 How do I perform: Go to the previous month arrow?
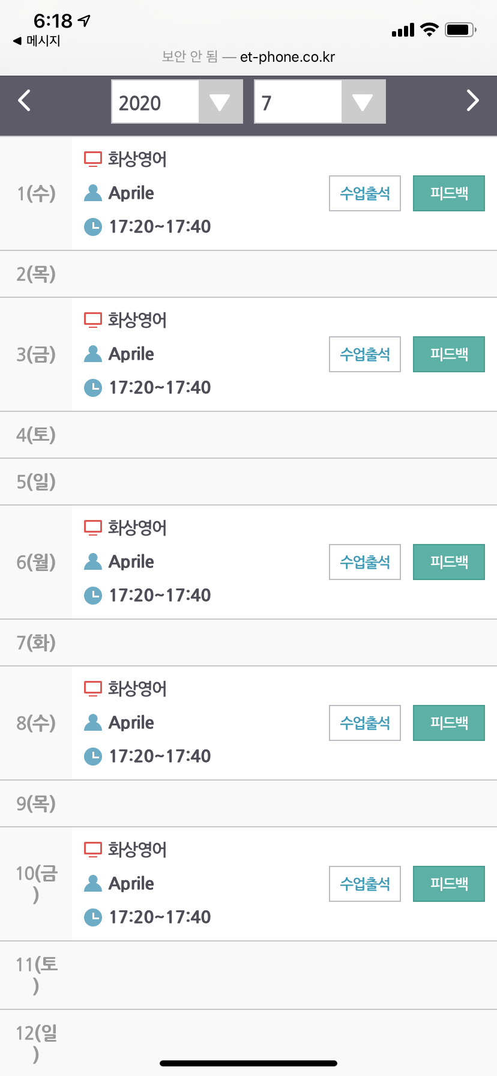25,101
